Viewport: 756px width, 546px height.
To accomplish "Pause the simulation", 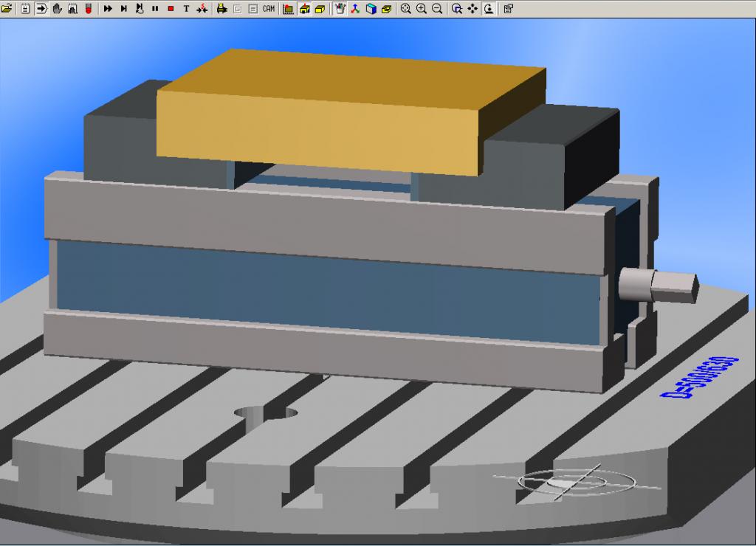I will 155,9.
